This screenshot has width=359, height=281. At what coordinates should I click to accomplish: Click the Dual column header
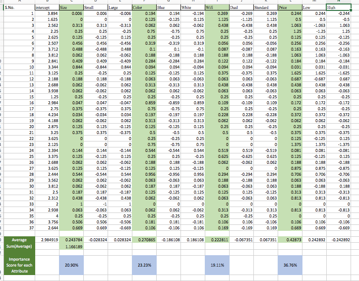click(x=241, y=7)
